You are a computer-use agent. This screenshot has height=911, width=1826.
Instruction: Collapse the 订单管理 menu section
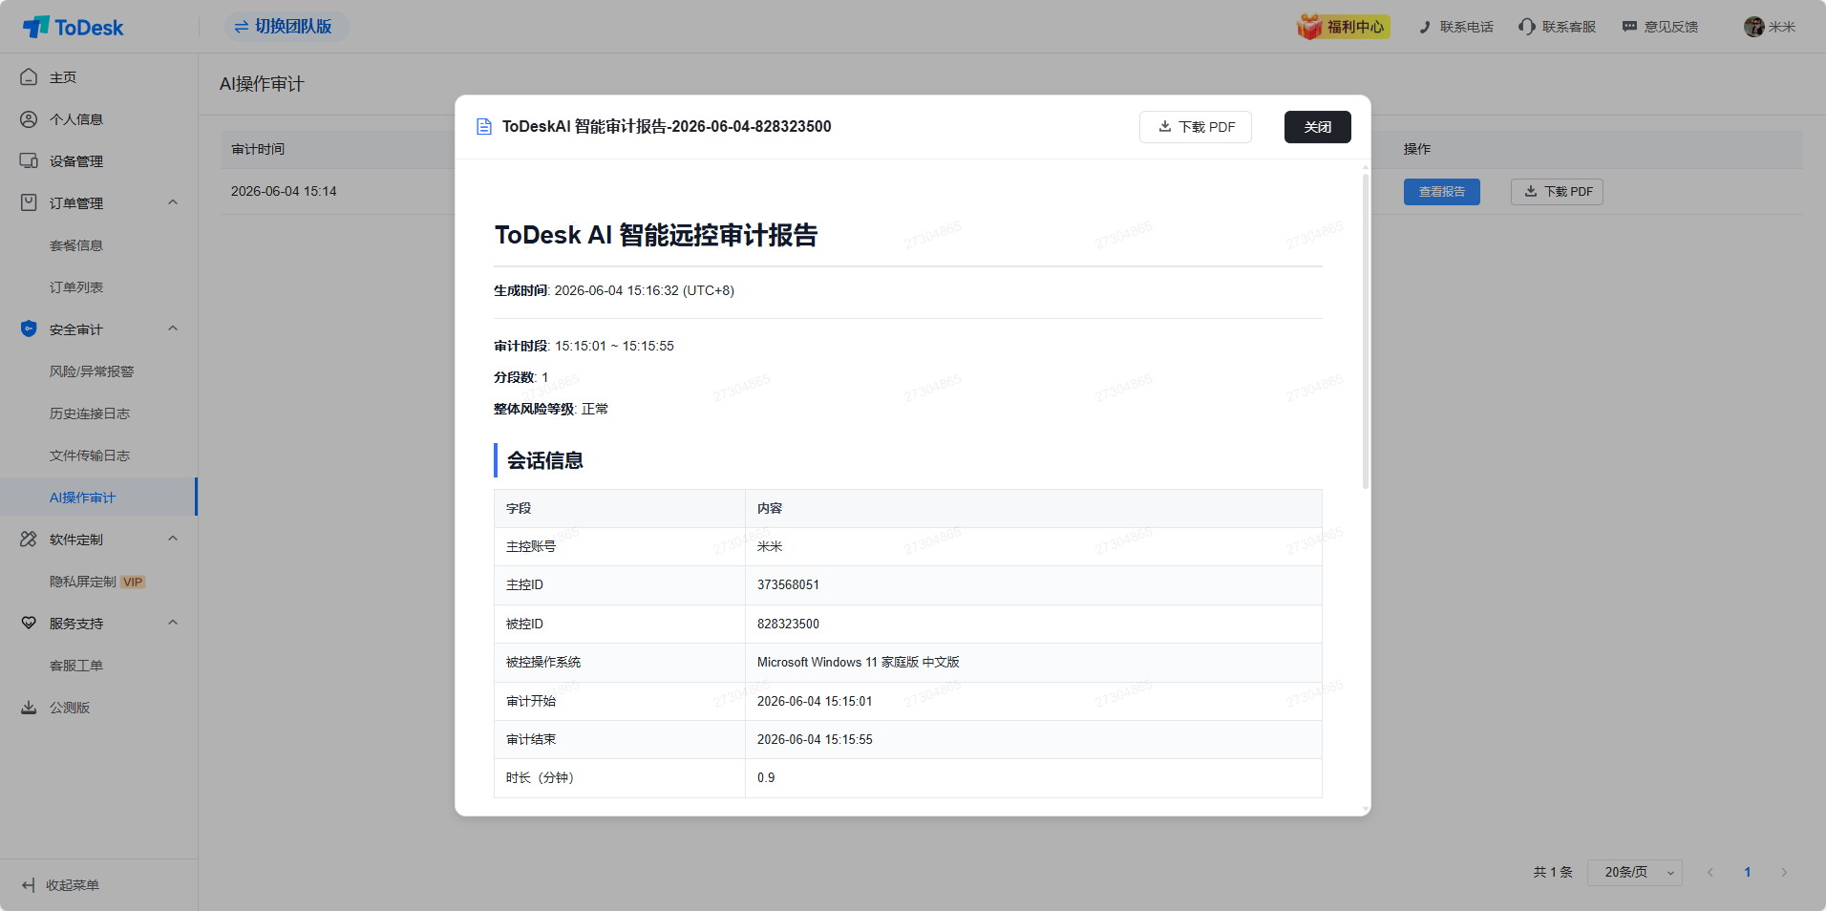coord(173,202)
